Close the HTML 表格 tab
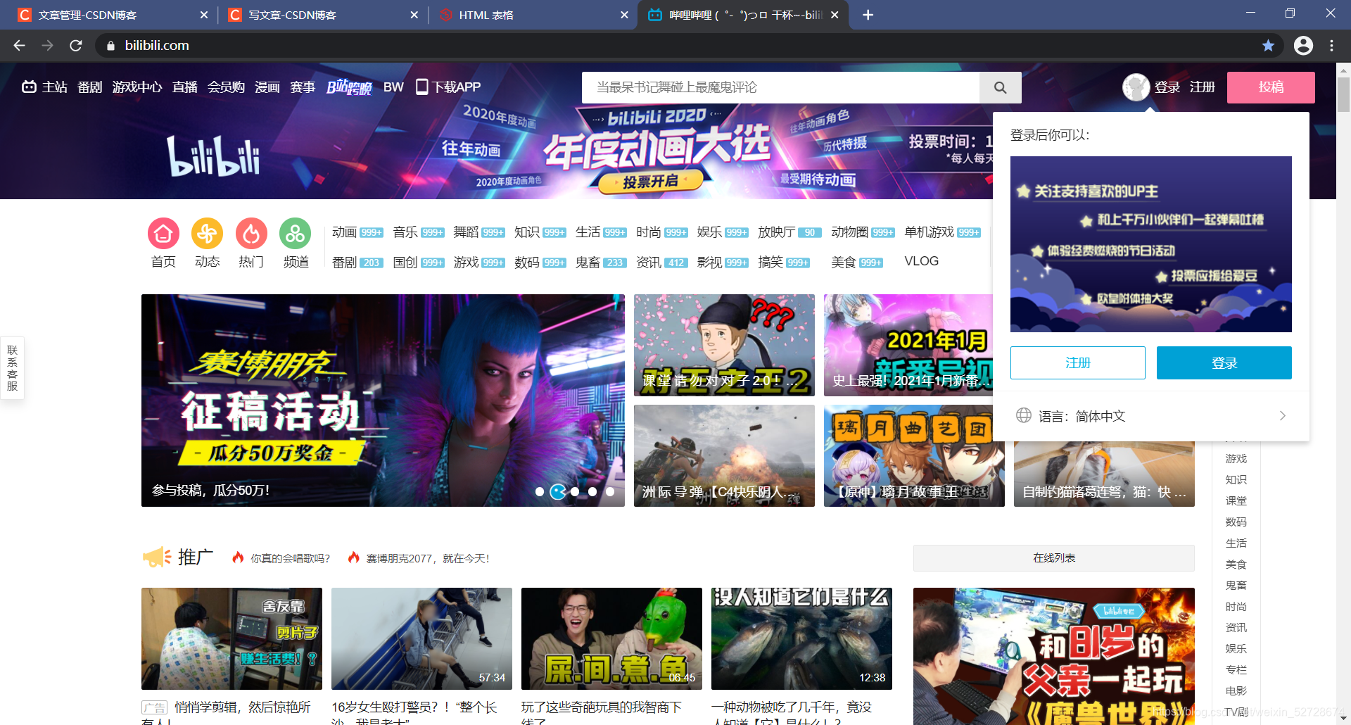 pos(624,15)
